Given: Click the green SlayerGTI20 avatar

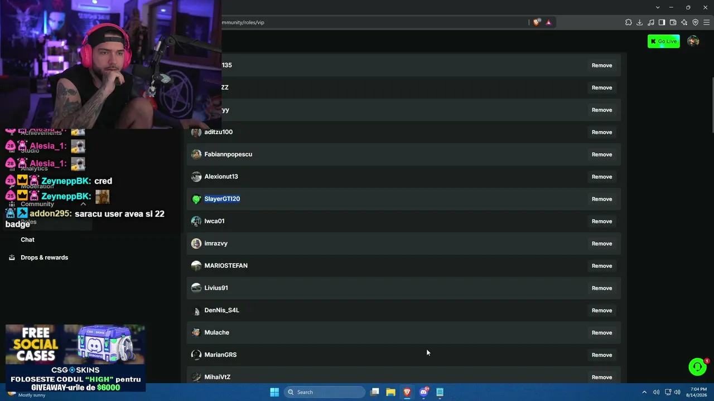Looking at the screenshot, I should coord(196,199).
